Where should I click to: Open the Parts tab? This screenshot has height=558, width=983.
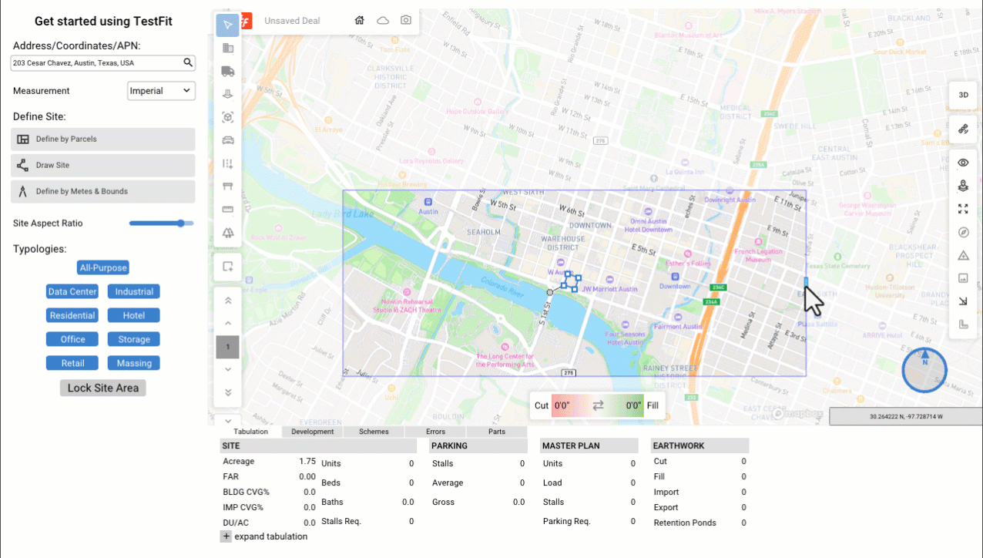pyautogui.click(x=497, y=432)
